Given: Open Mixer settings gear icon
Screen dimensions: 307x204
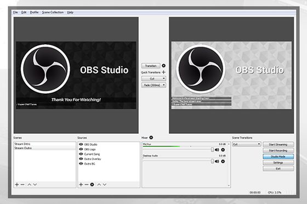Looking at the screenshot, I should 151,138.
